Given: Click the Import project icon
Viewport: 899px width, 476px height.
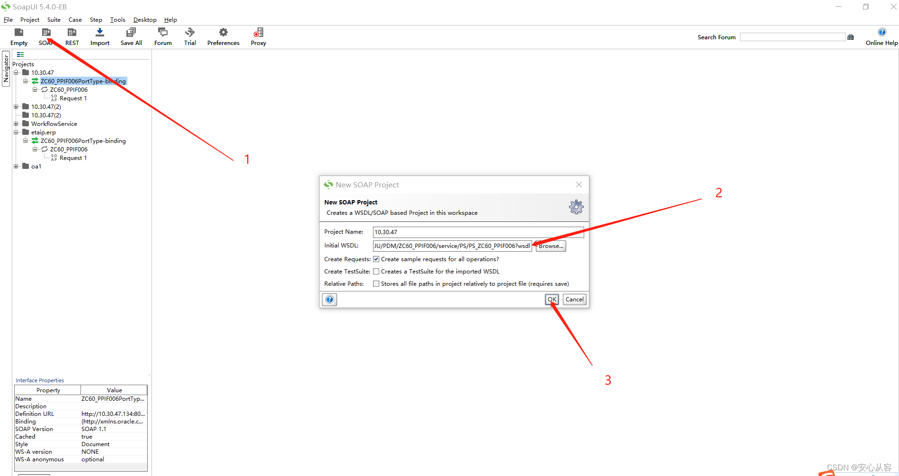Looking at the screenshot, I should point(100,32).
